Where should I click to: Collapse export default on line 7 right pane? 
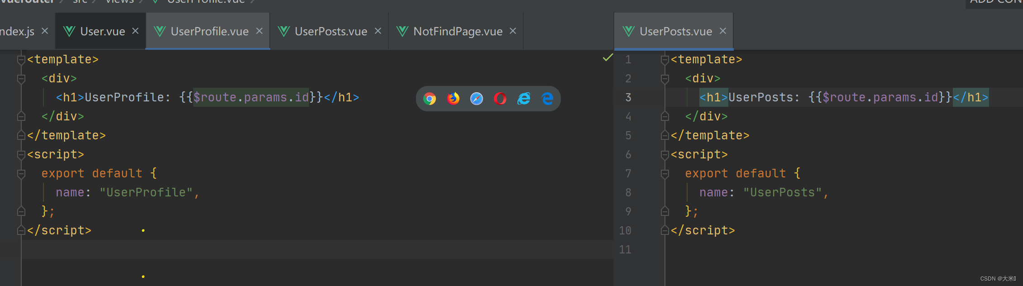pyautogui.click(x=664, y=174)
